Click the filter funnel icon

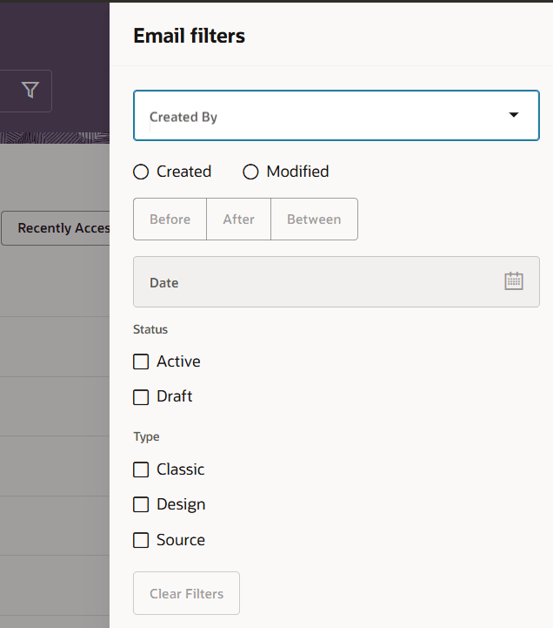click(x=30, y=91)
